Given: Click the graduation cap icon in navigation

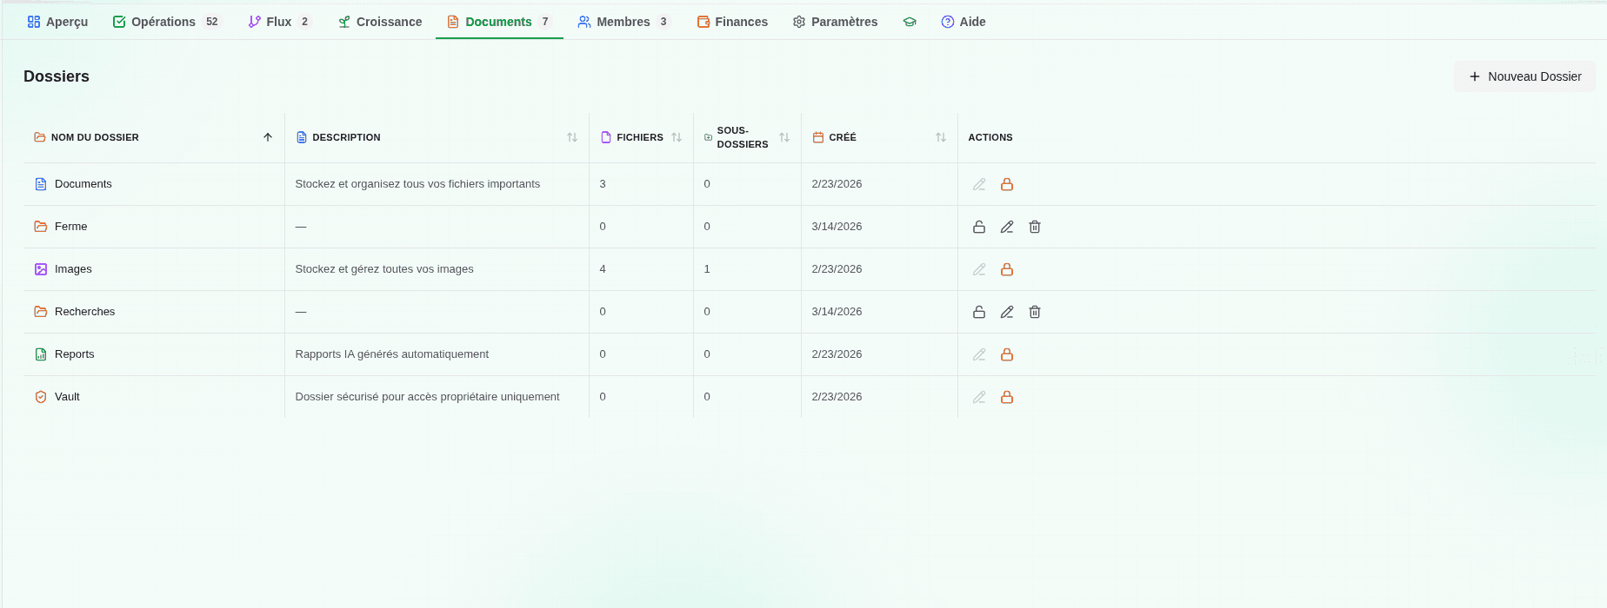Looking at the screenshot, I should click(x=910, y=22).
